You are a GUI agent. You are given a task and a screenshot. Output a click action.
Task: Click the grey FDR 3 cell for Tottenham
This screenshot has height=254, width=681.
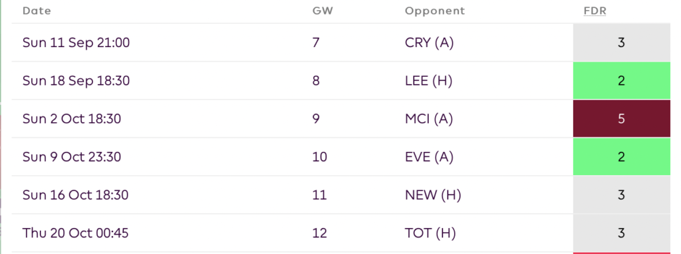[x=622, y=233]
